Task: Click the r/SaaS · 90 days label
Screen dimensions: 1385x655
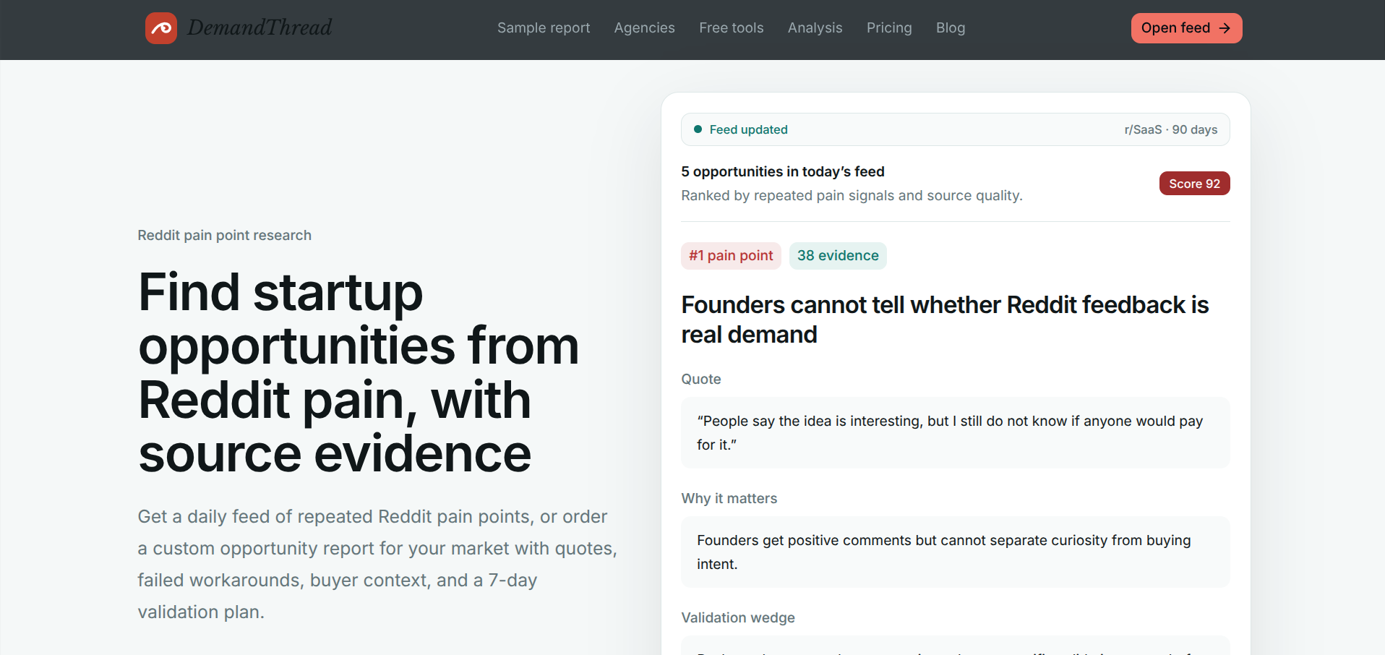Action: tap(1170, 129)
